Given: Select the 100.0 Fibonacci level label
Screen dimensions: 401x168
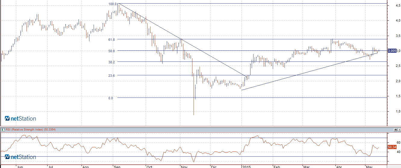Looking at the screenshot, I should [x=112, y=4].
